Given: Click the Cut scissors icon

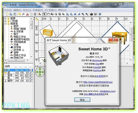Looking at the screenshot, I should point(27,14).
